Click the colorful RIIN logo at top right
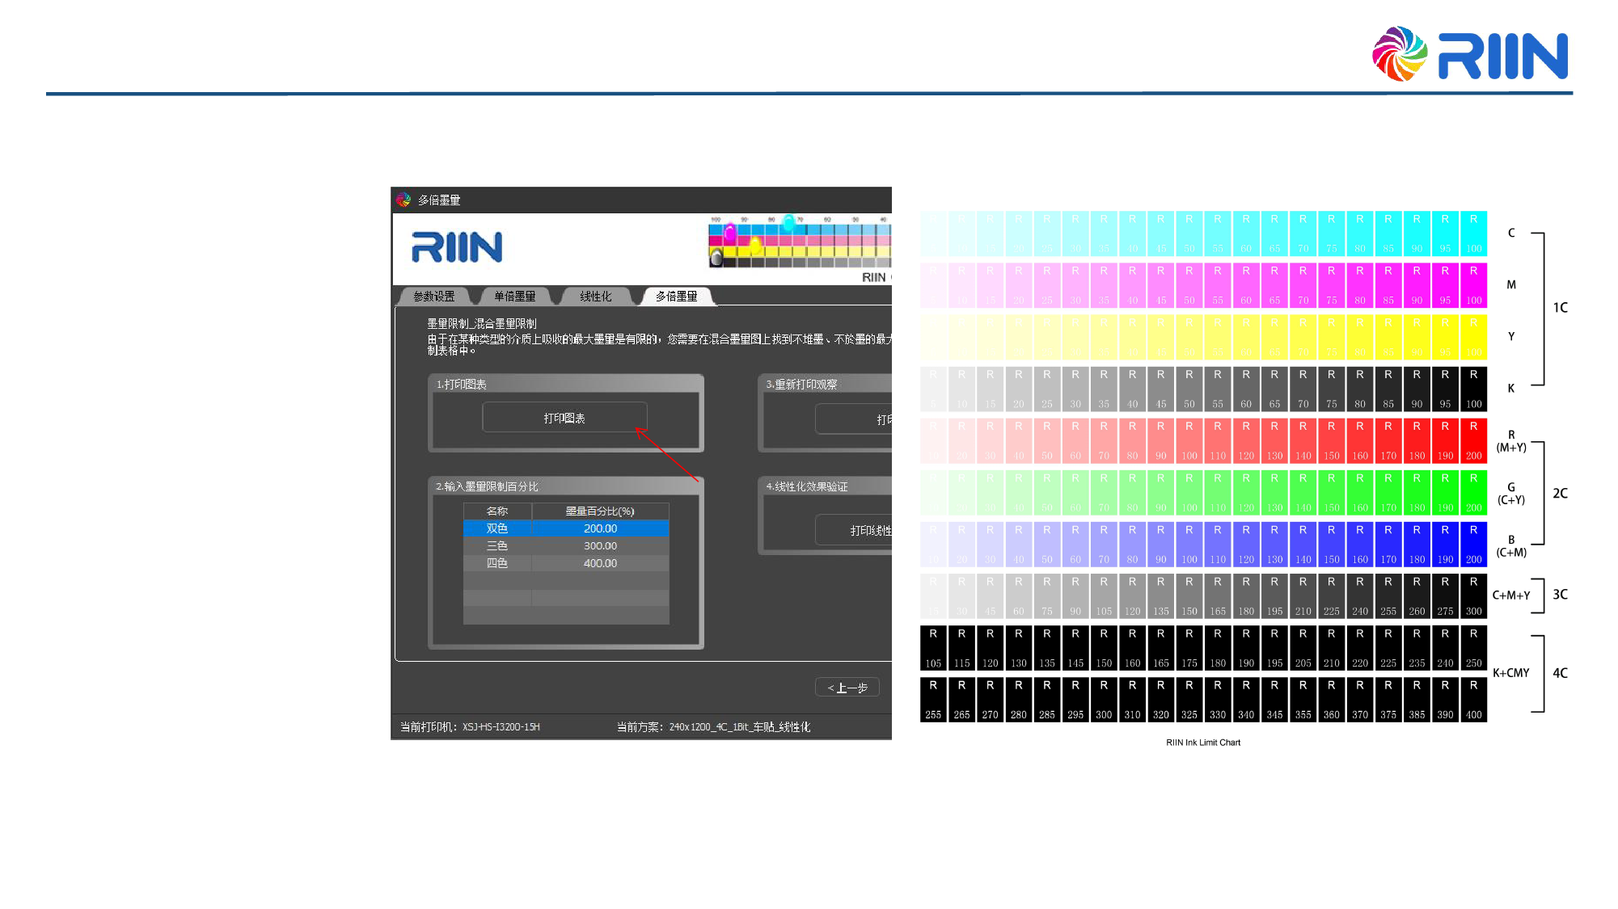 [1470, 54]
